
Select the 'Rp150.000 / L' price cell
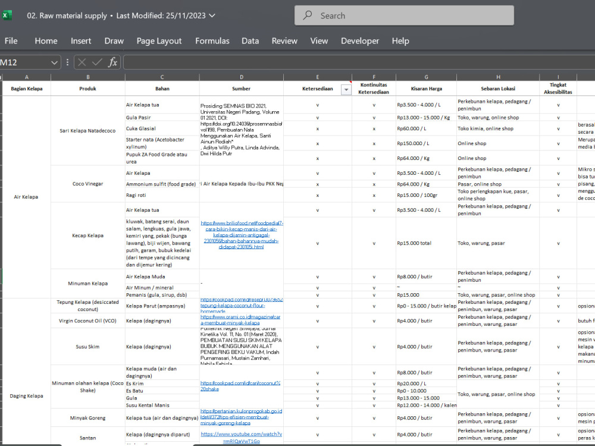point(426,143)
